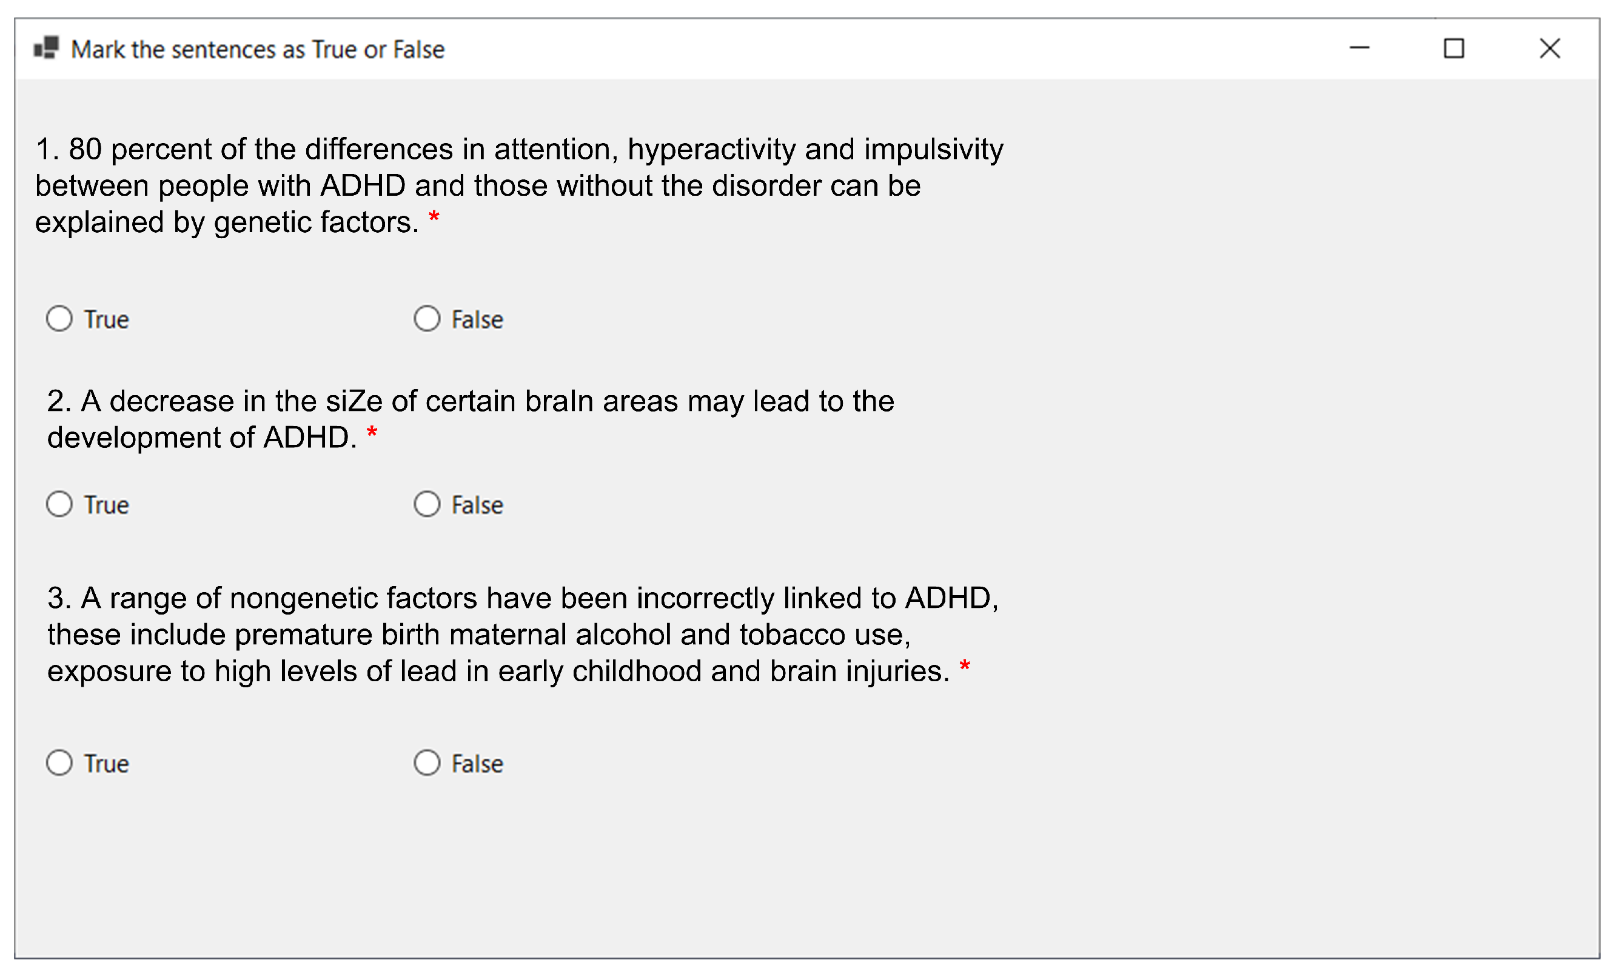Click the red asterisk after question 1

434,218
